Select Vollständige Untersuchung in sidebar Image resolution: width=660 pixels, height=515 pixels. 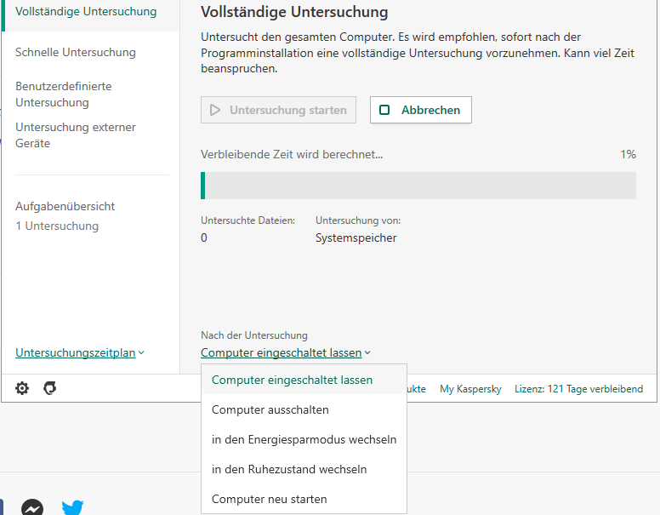[86, 12]
